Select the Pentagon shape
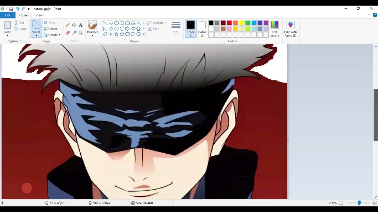 116,29
